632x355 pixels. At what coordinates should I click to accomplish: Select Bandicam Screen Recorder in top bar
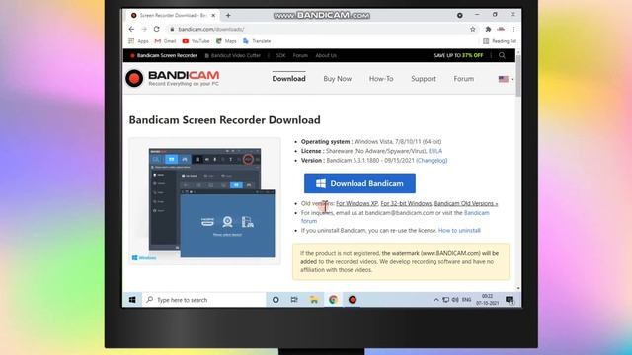(x=164, y=55)
